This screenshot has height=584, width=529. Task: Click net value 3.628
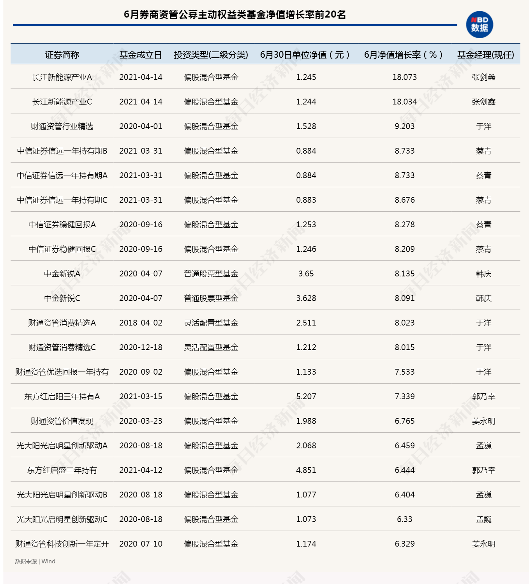click(306, 298)
